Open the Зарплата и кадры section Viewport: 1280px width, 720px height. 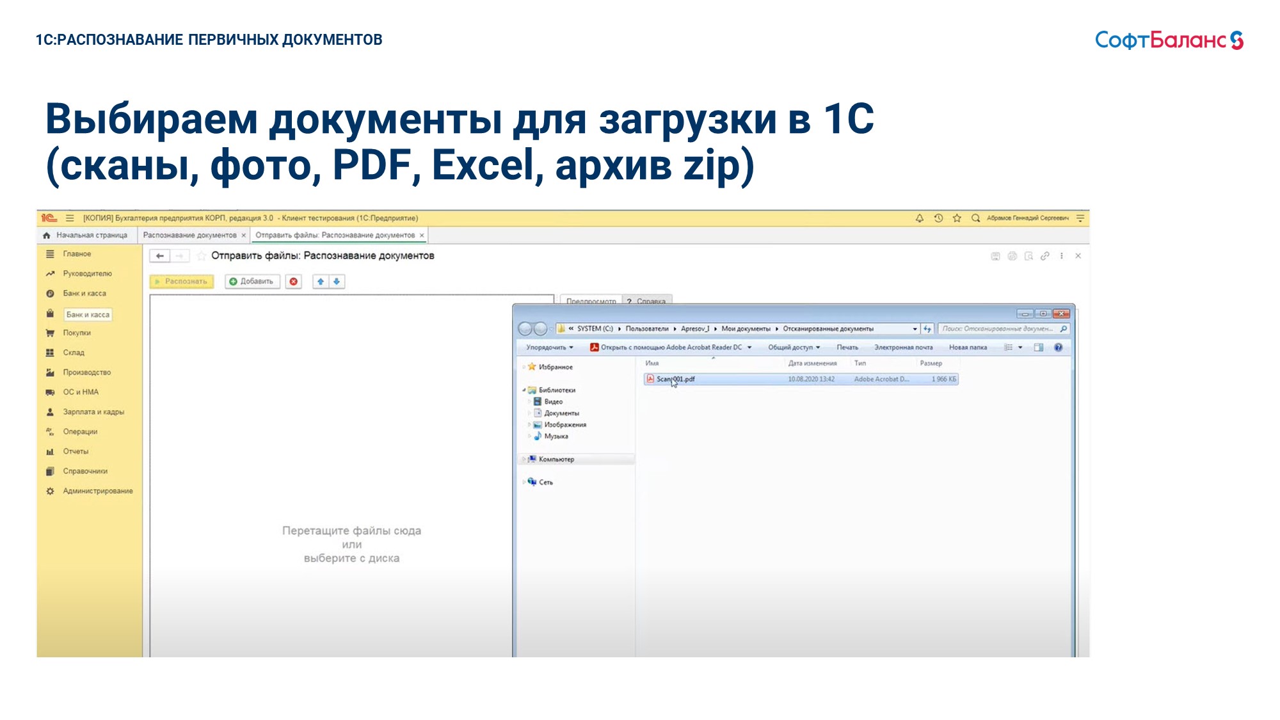[93, 412]
